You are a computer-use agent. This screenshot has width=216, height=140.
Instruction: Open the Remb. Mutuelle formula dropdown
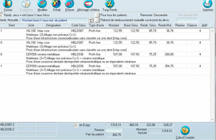pos(91,21)
